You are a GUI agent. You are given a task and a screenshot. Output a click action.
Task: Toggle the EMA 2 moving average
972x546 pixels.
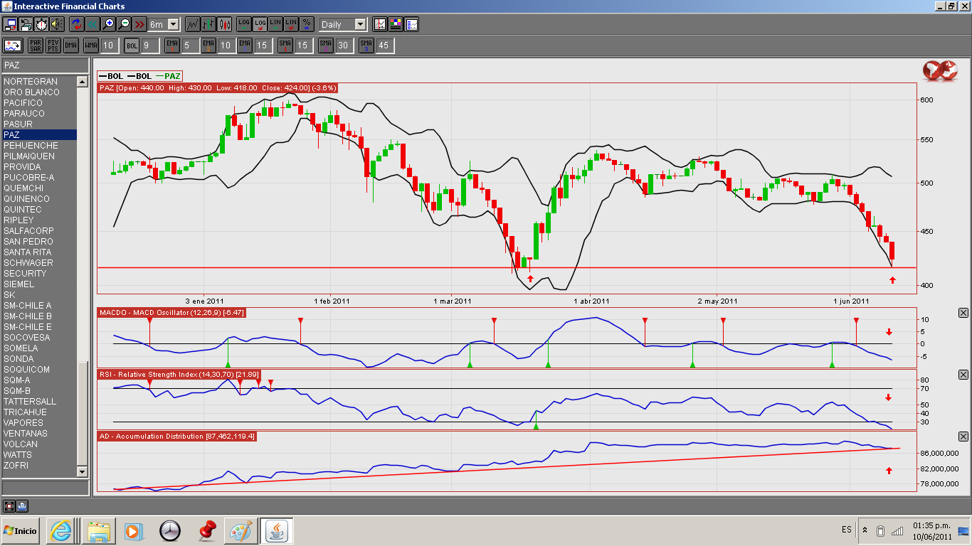208,45
